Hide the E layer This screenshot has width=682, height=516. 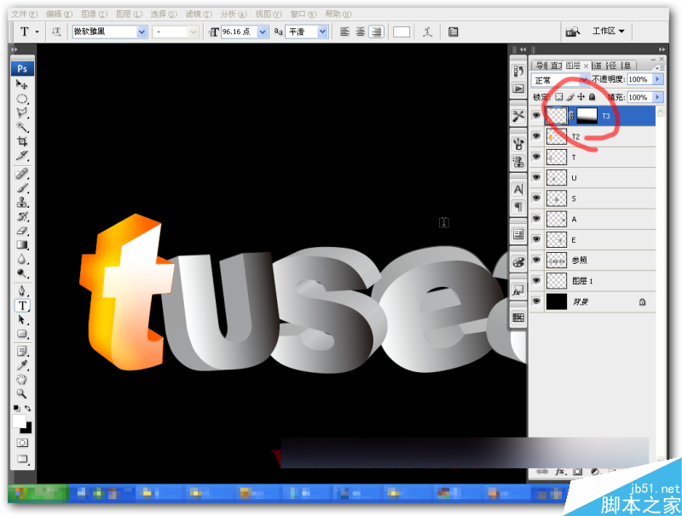[x=536, y=239]
